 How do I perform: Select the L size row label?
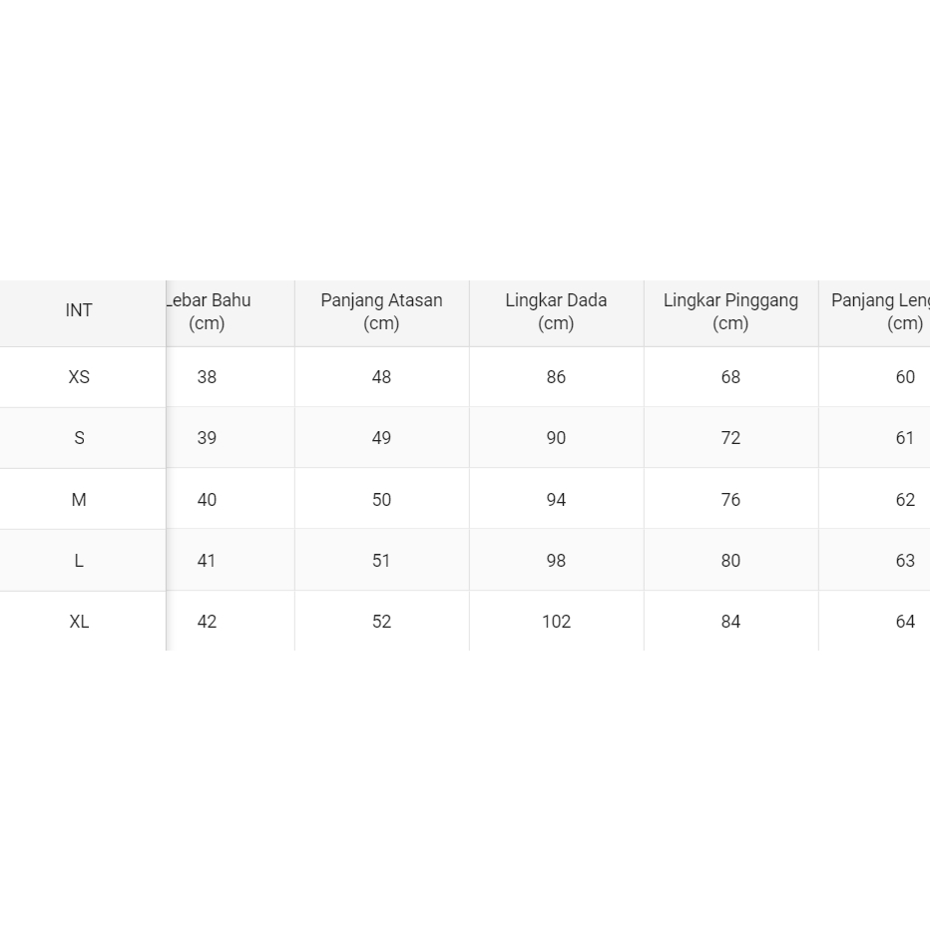click(79, 561)
